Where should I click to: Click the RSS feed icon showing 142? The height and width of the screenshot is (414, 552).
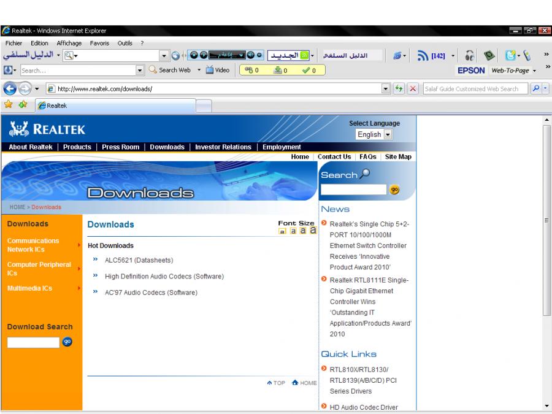[423, 58]
